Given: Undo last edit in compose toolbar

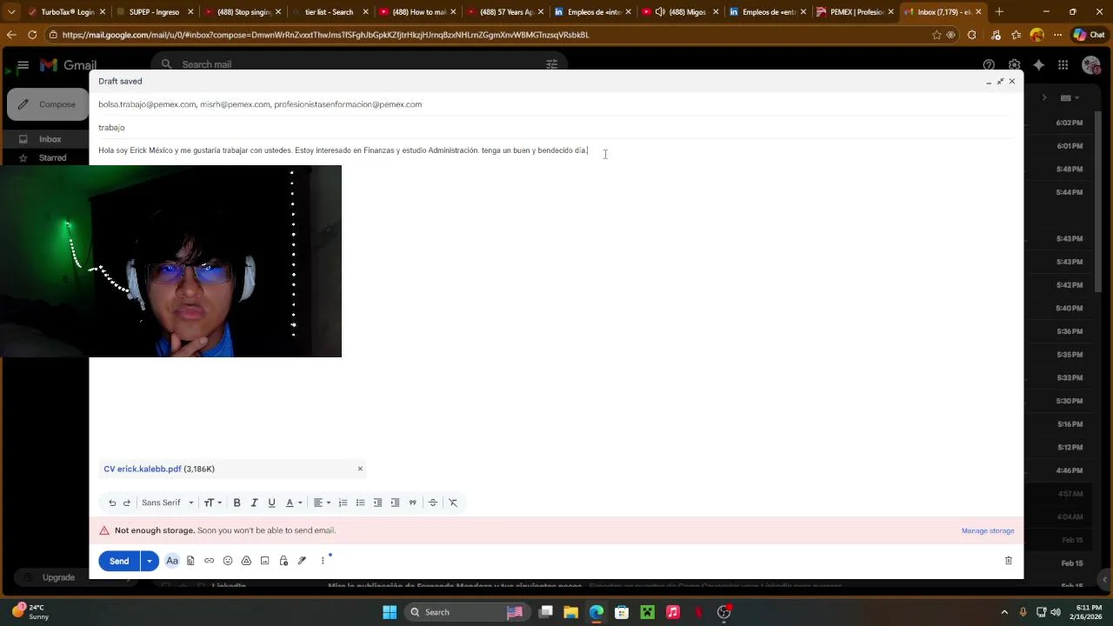Looking at the screenshot, I should click(112, 503).
